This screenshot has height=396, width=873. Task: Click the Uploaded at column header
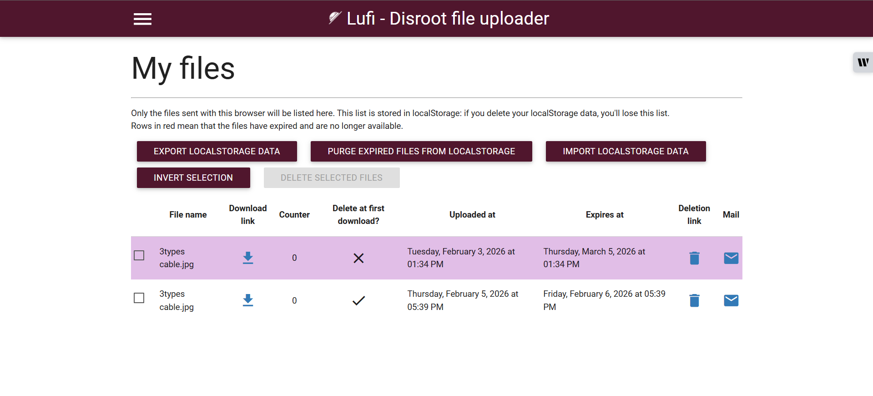point(472,214)
